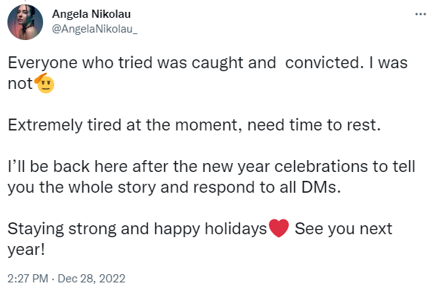The image size is (427, 295).
Task: Click the word "convicted" in the tweet
Action: pyautogui.click(x=322, y=63)
